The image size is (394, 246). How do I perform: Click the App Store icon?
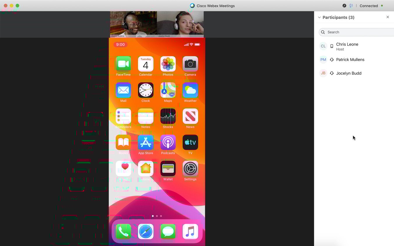pos(146,142)
